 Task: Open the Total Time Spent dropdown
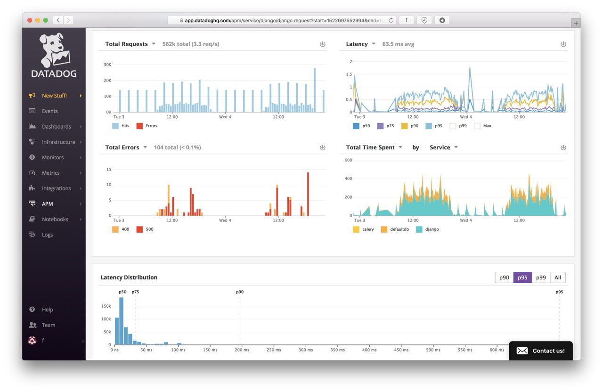coord(400,147)
